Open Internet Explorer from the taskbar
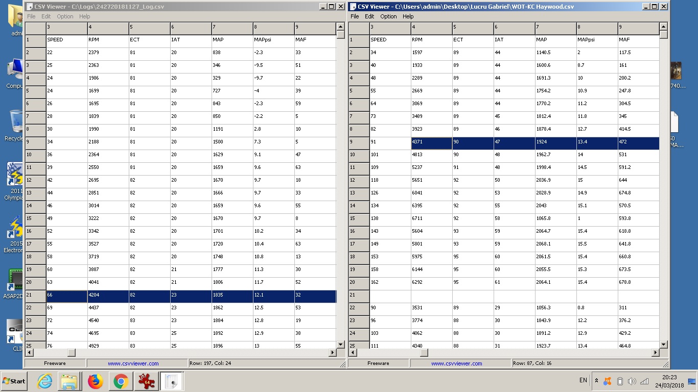The image size is (698, 392). pyautogui.click(x=45, y=381)
